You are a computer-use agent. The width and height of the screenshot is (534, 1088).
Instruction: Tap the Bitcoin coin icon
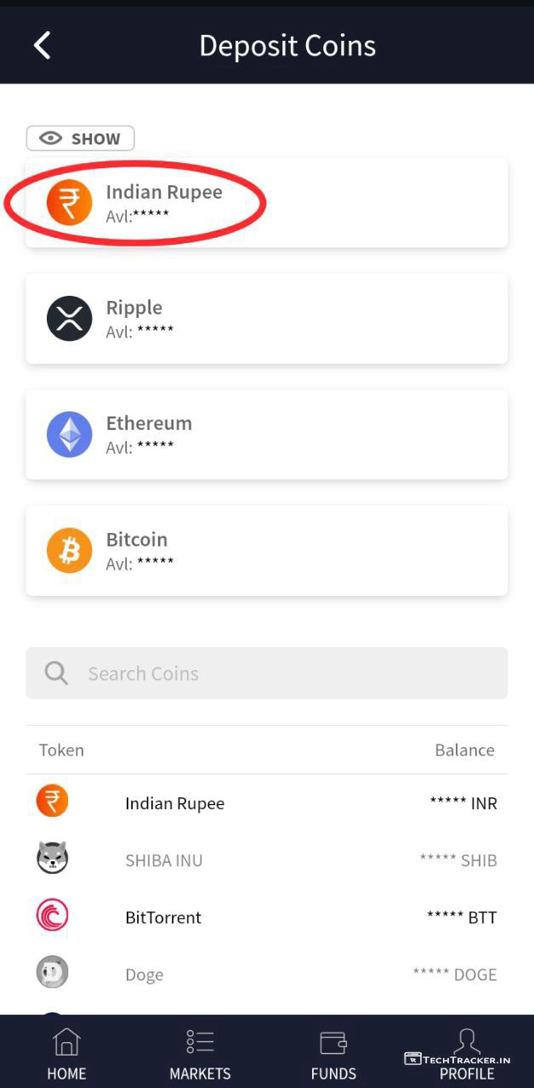click(x=69, y=551)
